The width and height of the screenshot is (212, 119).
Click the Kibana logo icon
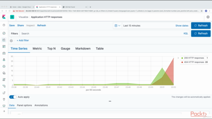(4, 17)
